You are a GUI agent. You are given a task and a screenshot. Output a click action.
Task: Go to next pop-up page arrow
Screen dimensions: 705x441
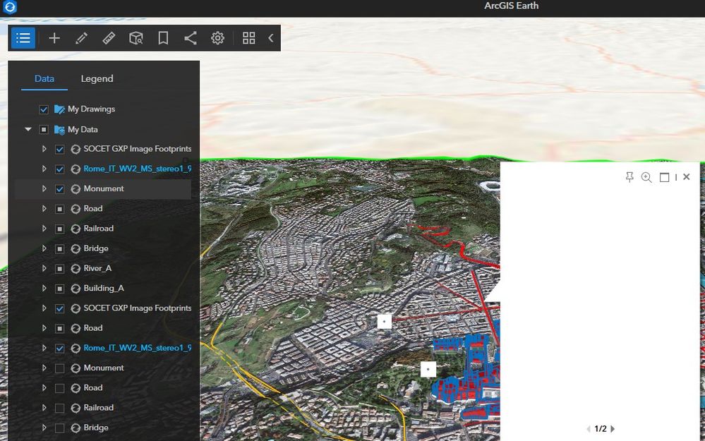[x=613, y=429]
